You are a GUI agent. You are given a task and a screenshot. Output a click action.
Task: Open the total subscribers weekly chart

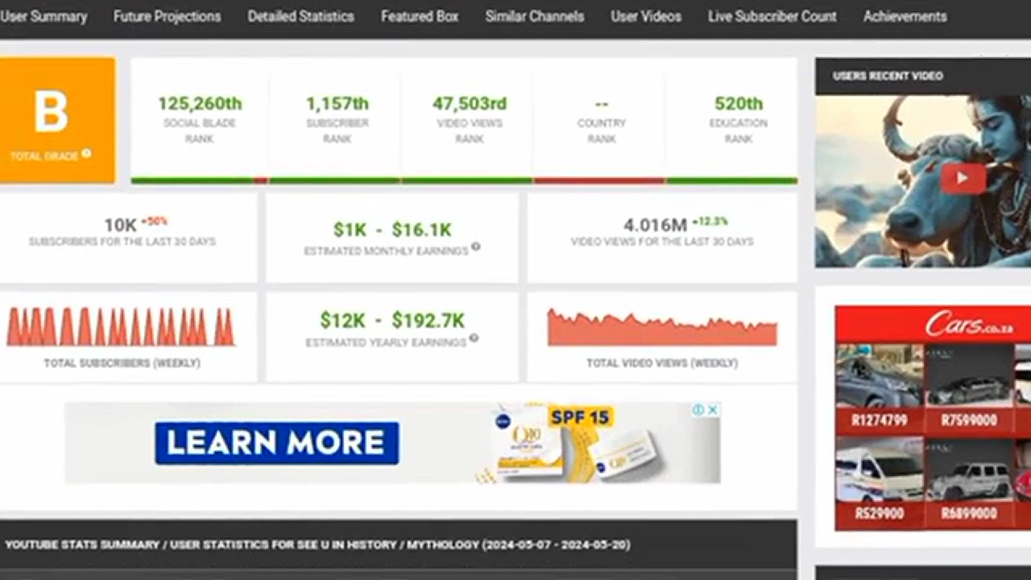(x=121, y=327)
